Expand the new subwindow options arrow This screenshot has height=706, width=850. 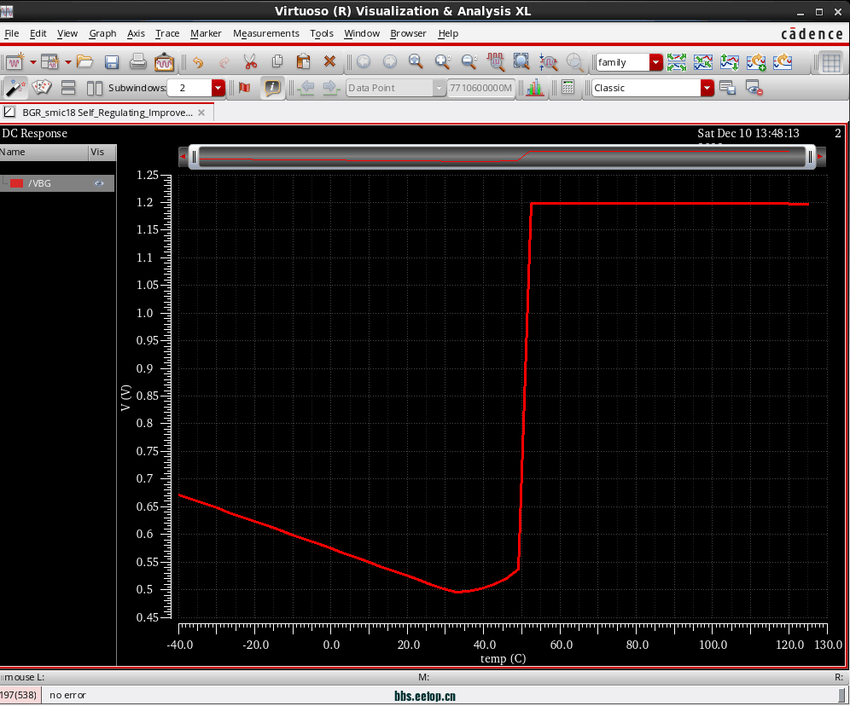click(68, 62)
